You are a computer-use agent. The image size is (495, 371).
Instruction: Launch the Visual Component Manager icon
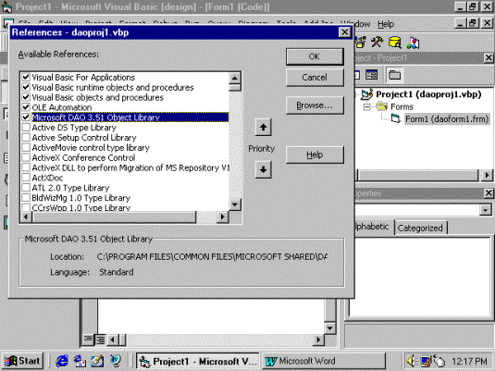[413, 43]
